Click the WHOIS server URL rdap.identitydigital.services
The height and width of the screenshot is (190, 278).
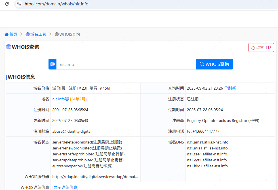[95, 177]
